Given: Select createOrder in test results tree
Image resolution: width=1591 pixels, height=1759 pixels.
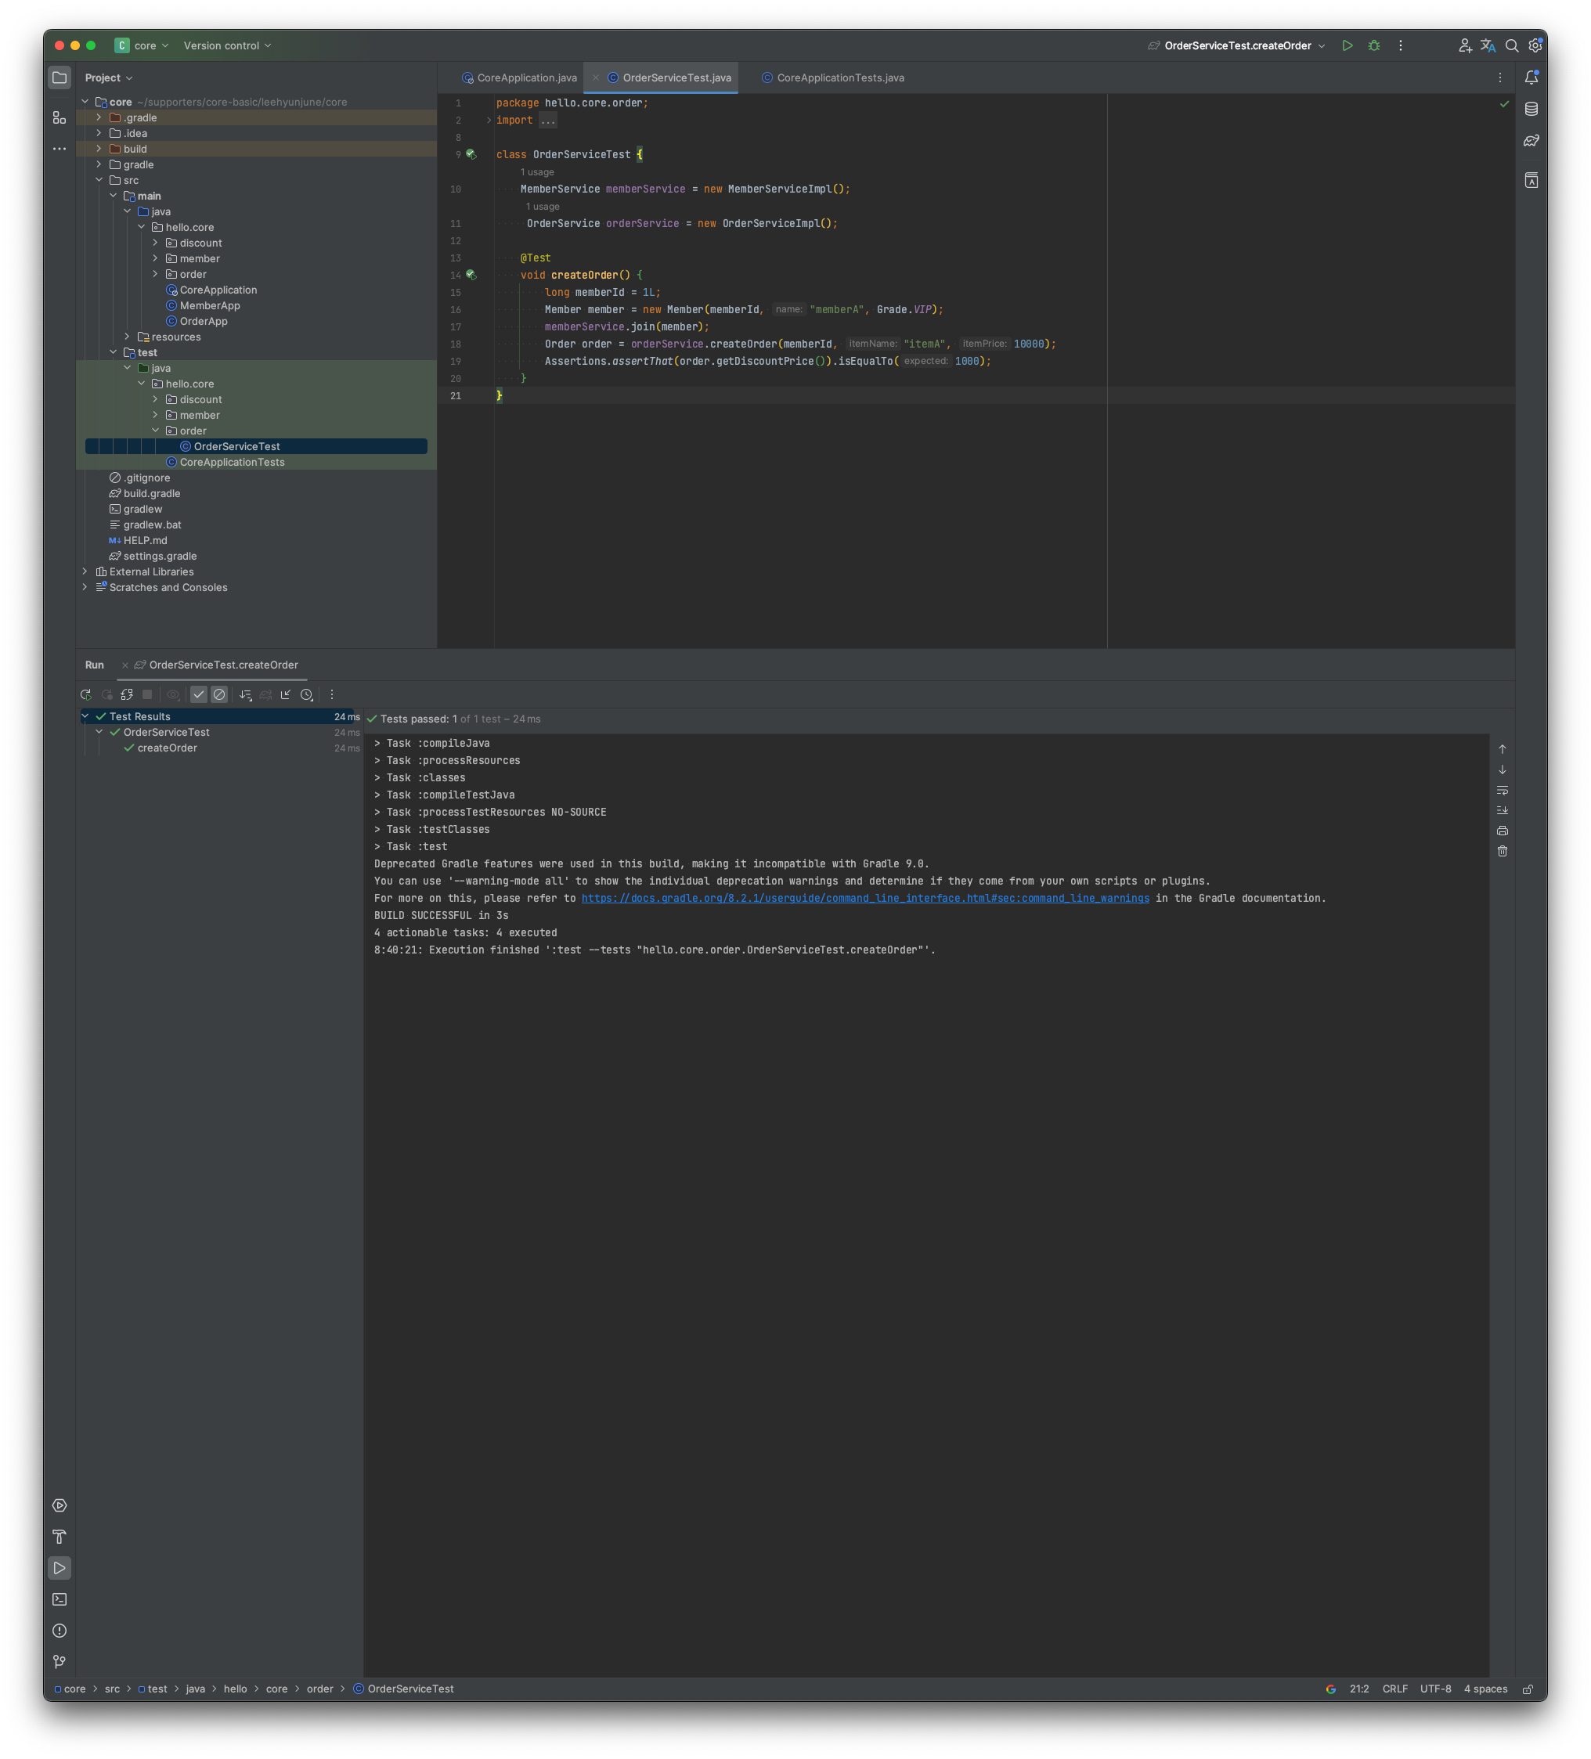Looking at the screenshot, I should (167, 748).
